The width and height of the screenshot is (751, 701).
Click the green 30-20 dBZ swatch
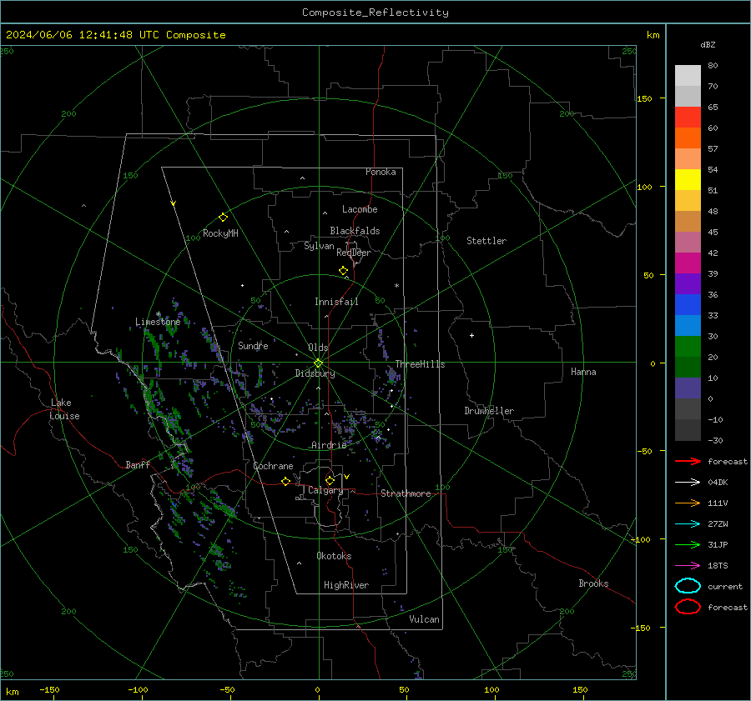click(688, 347)
